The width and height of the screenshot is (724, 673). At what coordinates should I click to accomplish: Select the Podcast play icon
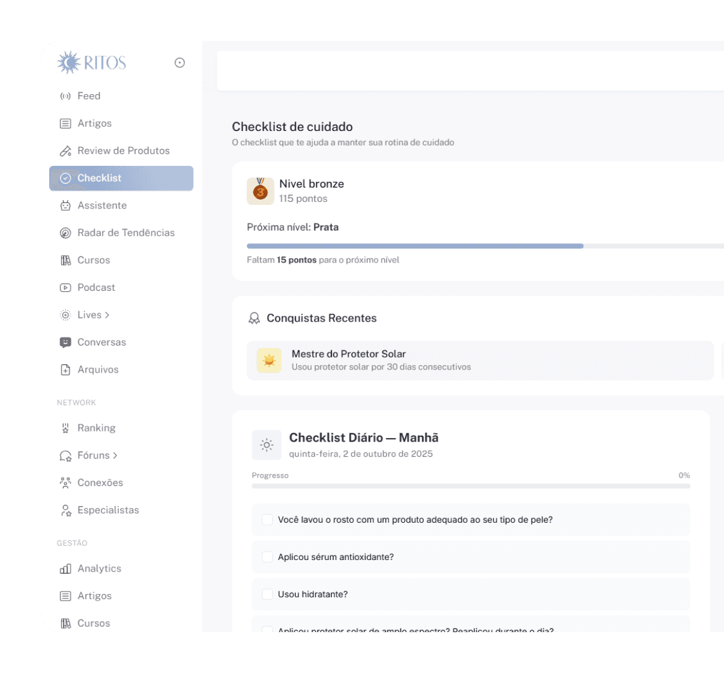coord(65,288)
